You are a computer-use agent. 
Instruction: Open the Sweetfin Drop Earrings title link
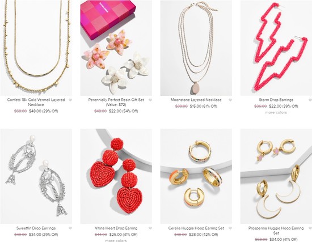(36, 228)
